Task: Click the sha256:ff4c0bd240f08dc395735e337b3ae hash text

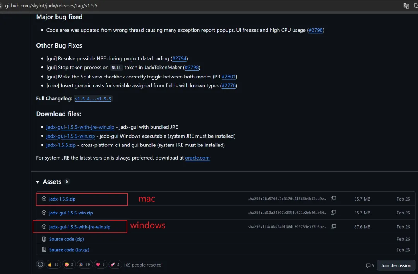Action: (287, 226)
